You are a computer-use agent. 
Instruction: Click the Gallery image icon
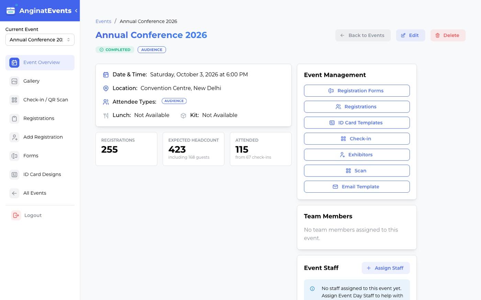click(14, 81)
